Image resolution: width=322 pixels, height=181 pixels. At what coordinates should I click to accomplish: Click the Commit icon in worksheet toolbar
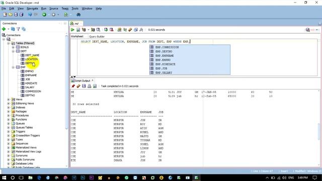pos(106,30)
